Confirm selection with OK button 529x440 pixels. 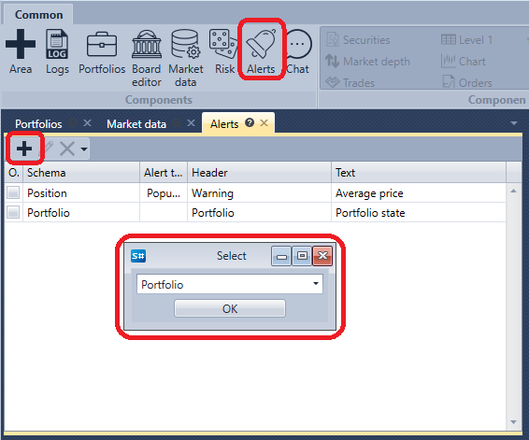[230, 308]
